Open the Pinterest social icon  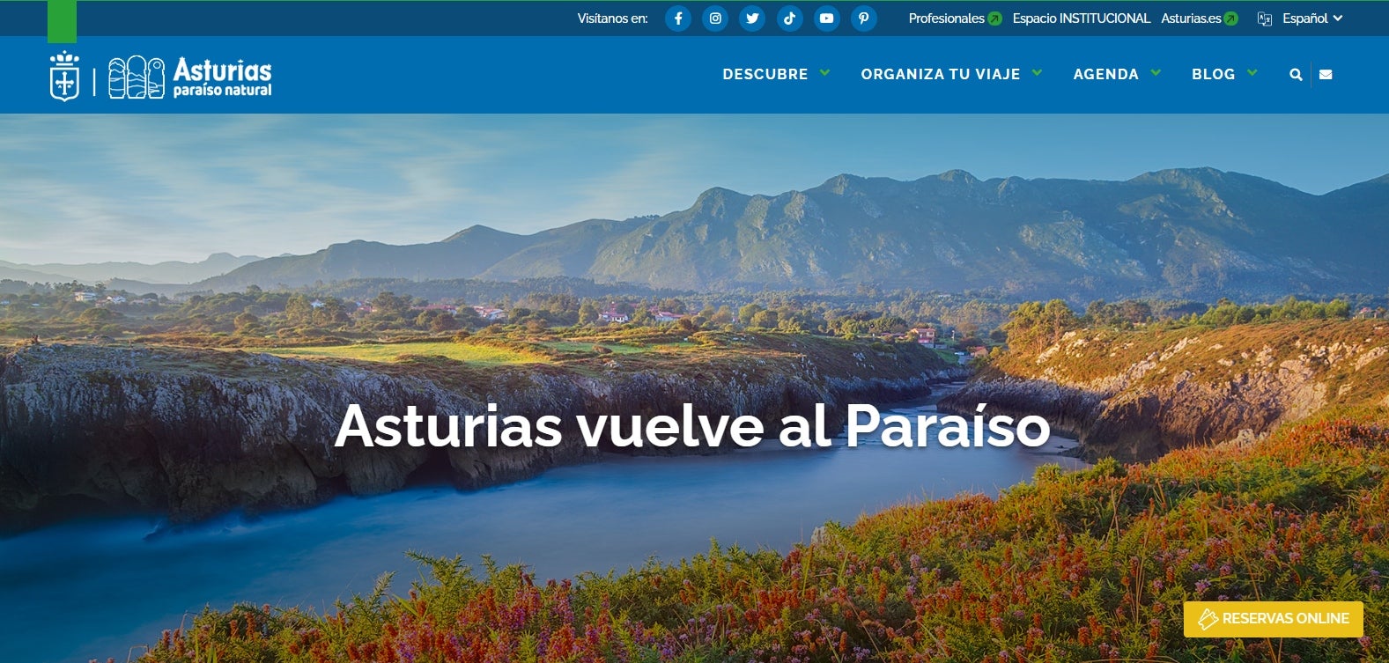(x=864, y=18)
